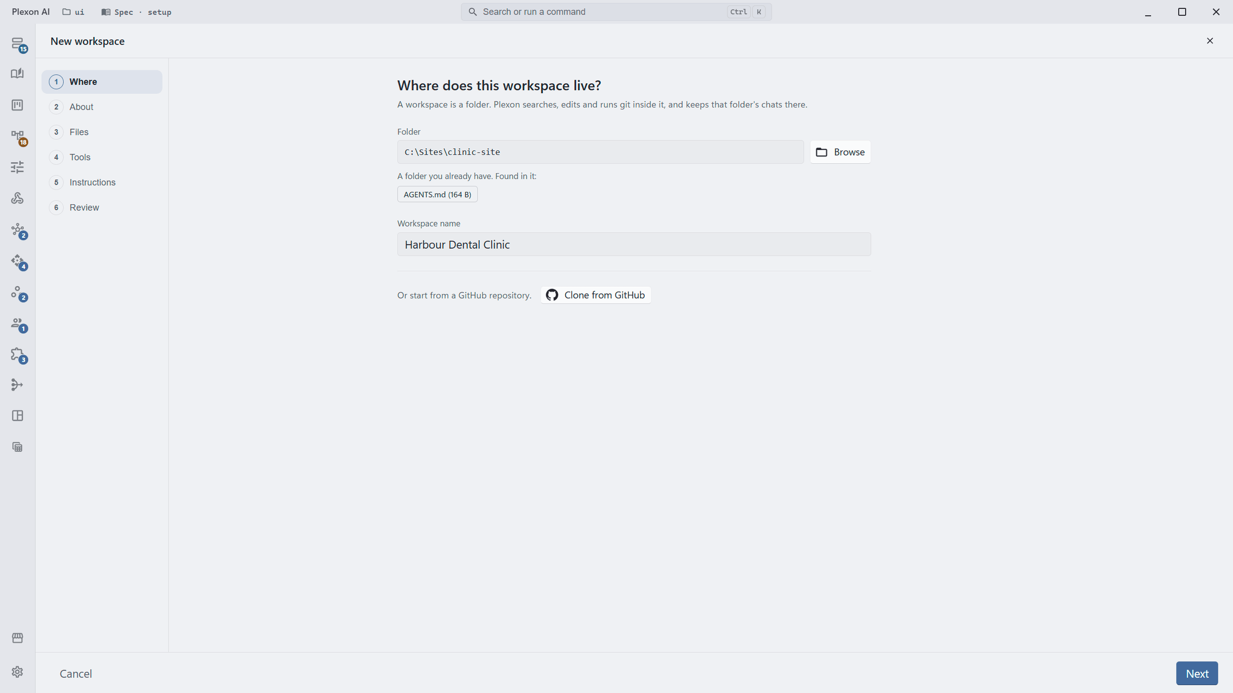Click the Browse folder button
The height and width of the screenshot is (693, 1233).
pos(840,152)
